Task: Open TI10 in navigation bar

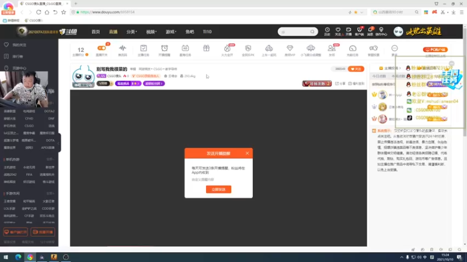Action: (x=207, y=32)
